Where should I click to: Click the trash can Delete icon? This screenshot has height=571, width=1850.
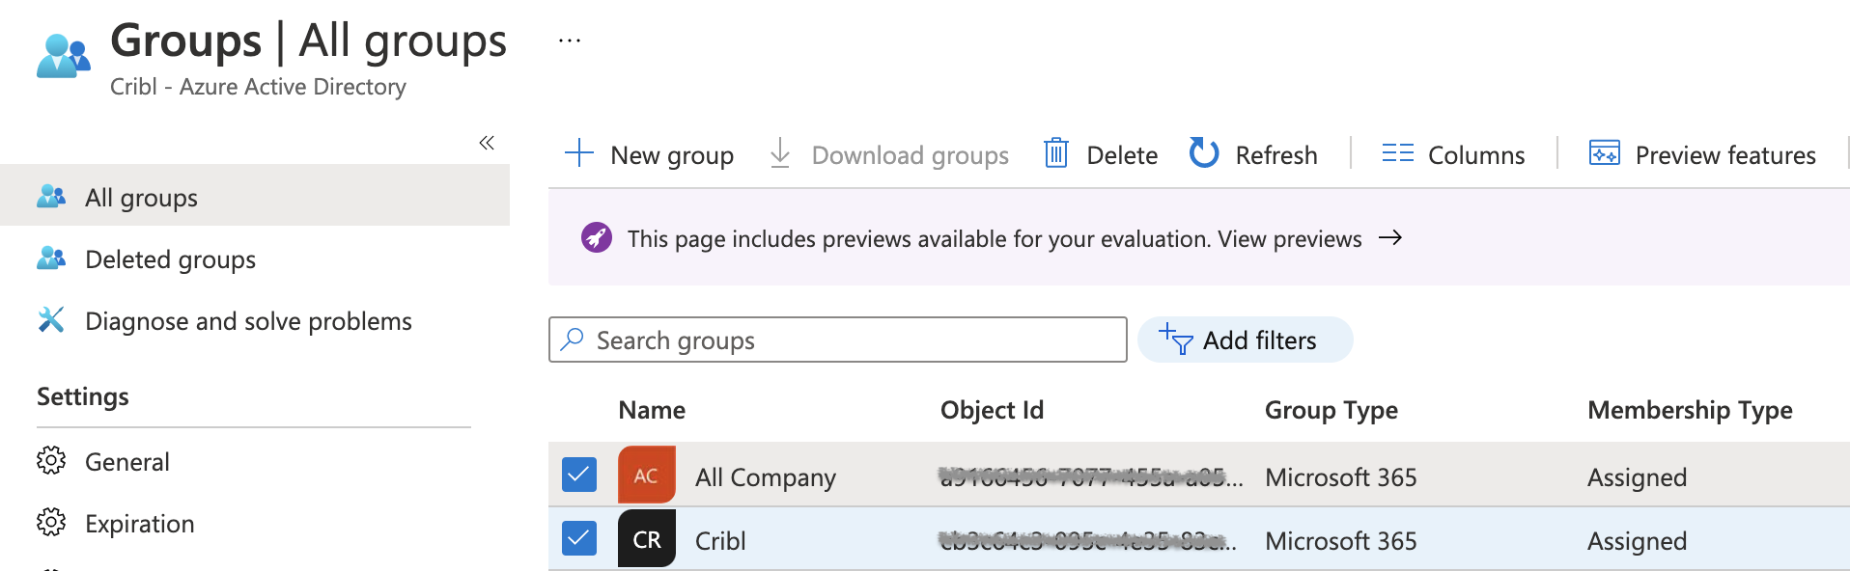pos(1056,152)
